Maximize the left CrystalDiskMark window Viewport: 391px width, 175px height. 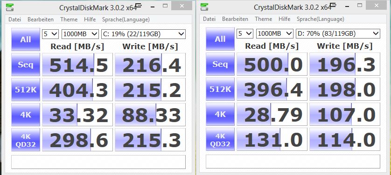point(165,6)
